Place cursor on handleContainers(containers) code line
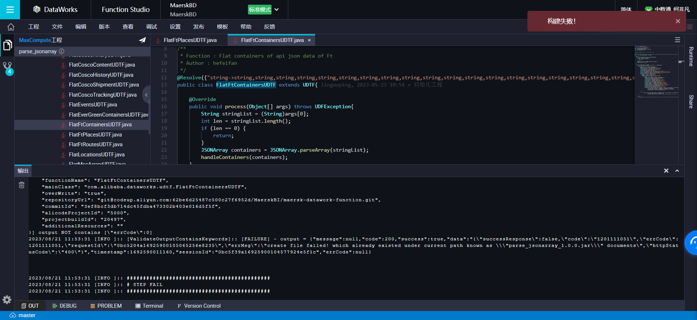This screenshot has width=697, height=320. tap(244, 157)
